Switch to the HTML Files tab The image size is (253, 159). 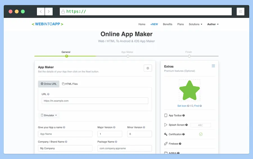click(70, 84)
